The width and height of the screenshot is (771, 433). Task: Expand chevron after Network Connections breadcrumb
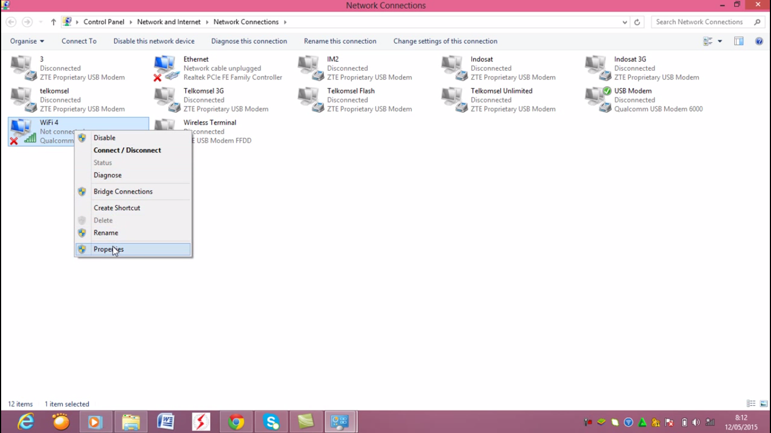285,22
